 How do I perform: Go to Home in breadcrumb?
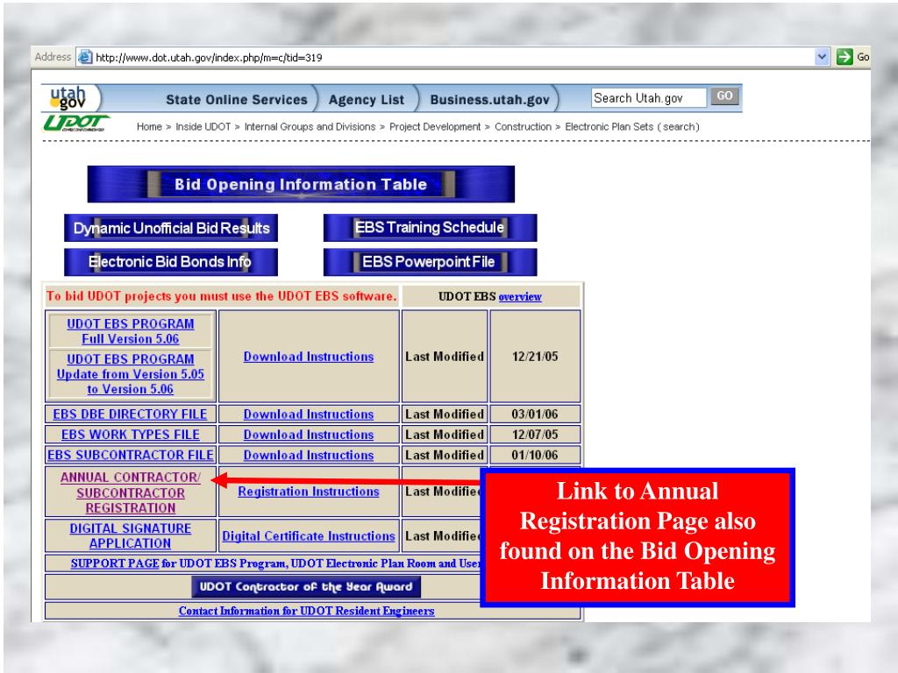(x=149, y=126)
